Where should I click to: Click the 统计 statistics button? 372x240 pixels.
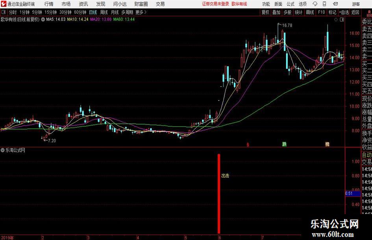298,12
